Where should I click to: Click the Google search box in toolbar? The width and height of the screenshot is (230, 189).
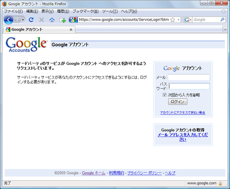(x=206, y=20)
